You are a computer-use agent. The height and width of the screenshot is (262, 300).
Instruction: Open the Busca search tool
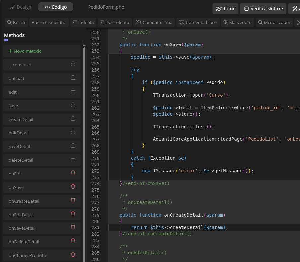point(16,23)
